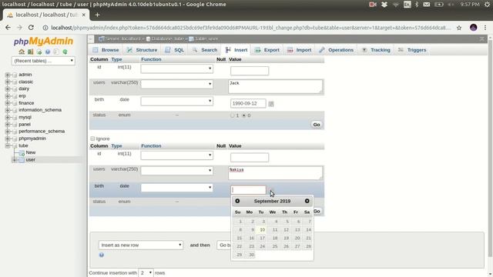Open Chrome three-dot menu
The width and height of the screenshot is (493, 277).
coord(485,28)
